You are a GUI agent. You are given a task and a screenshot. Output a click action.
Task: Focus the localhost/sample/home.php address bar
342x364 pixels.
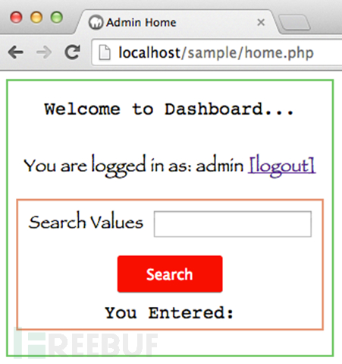tap(217, 52)
